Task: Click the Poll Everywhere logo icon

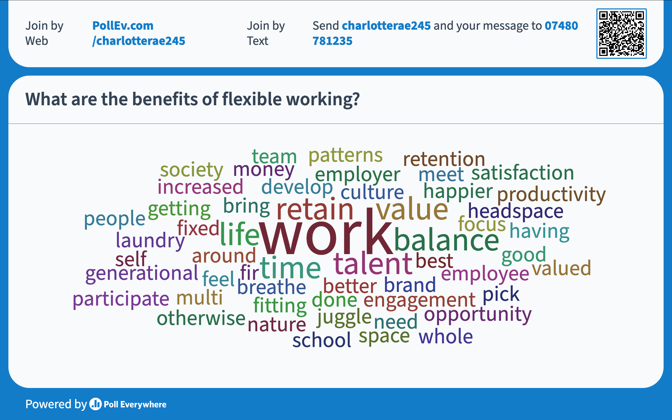Action: (x=96, y=404)
